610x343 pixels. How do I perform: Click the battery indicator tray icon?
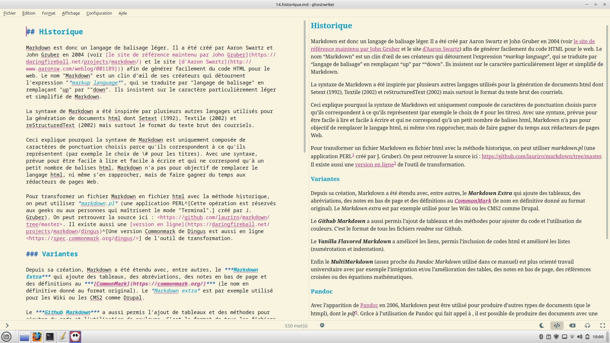click(587, 337)
